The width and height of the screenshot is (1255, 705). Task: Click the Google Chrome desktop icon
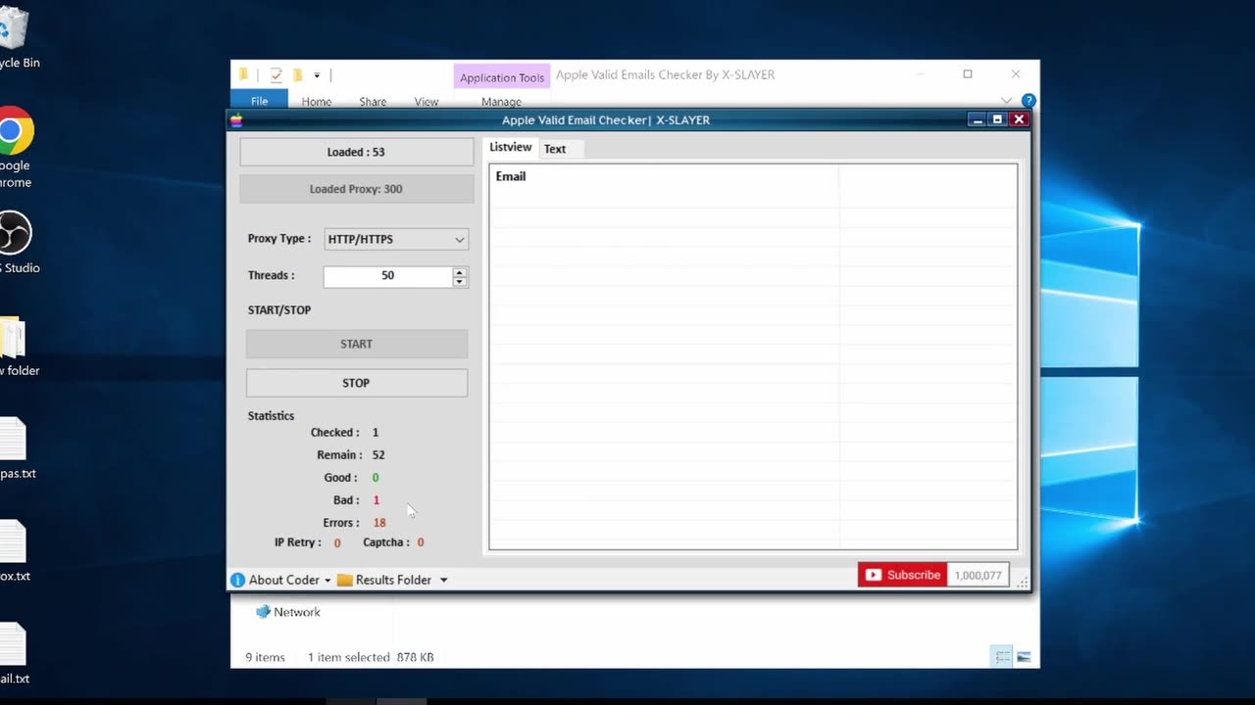pyautogui.click(x=16, y=149)
